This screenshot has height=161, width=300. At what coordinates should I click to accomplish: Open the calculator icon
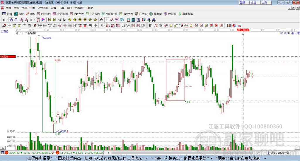click(x=133, y=20)
